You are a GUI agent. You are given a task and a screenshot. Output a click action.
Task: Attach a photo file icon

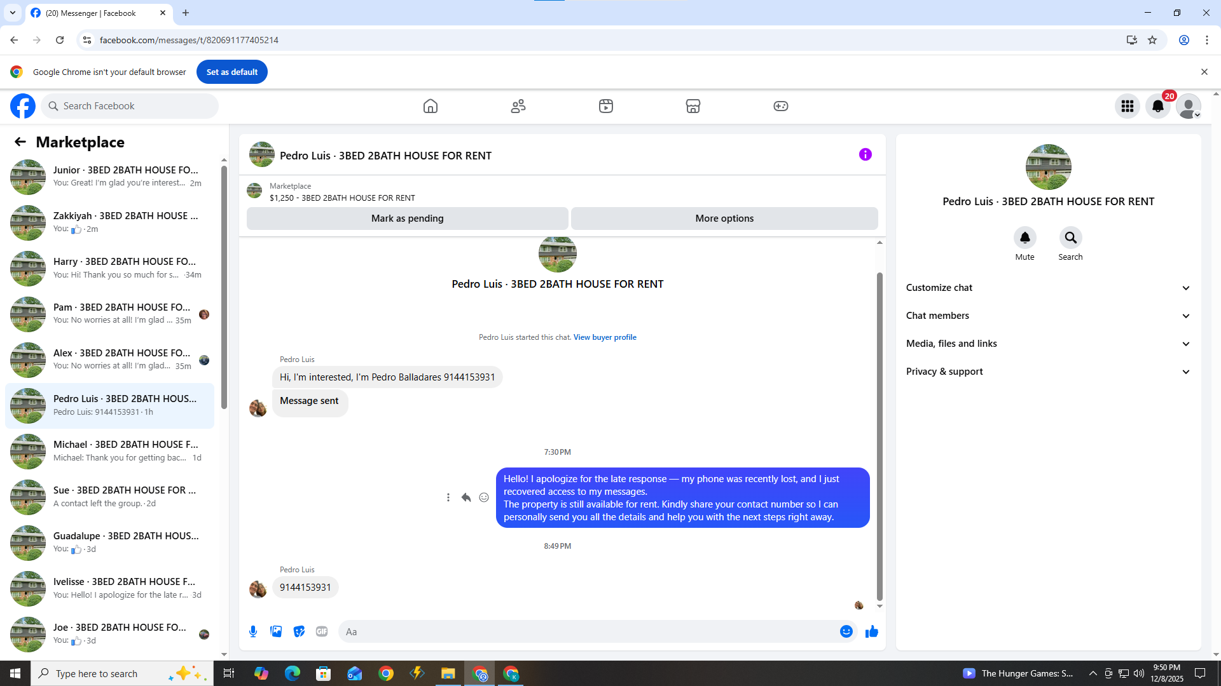click(276, 631)
